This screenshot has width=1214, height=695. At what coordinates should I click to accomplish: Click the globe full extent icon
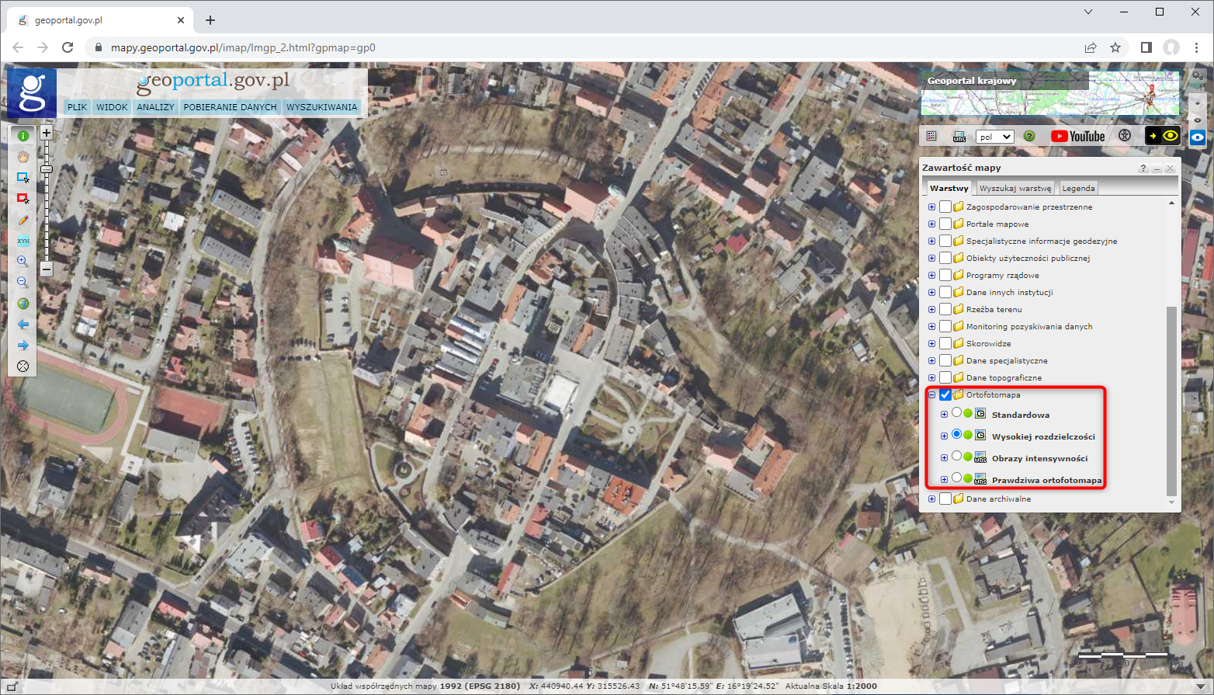coord(23,304)
